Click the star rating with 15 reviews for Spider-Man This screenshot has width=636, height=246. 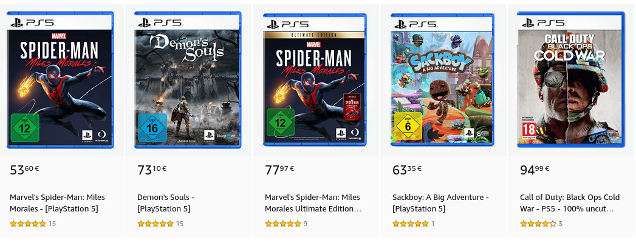28,224
